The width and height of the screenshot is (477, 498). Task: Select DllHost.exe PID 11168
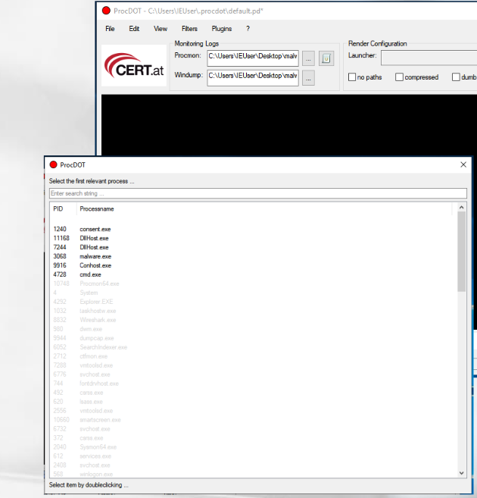point(254,238)
